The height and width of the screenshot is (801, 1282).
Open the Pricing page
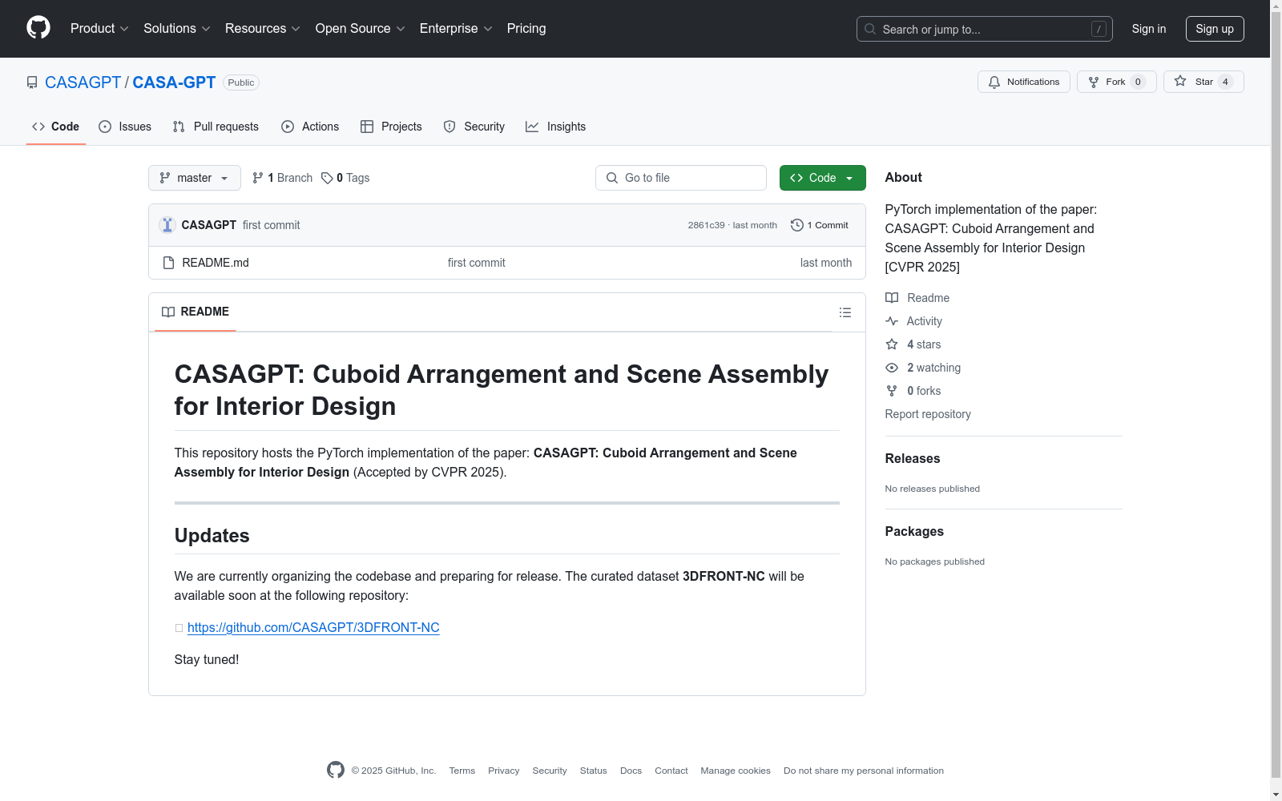click(526, 29)
